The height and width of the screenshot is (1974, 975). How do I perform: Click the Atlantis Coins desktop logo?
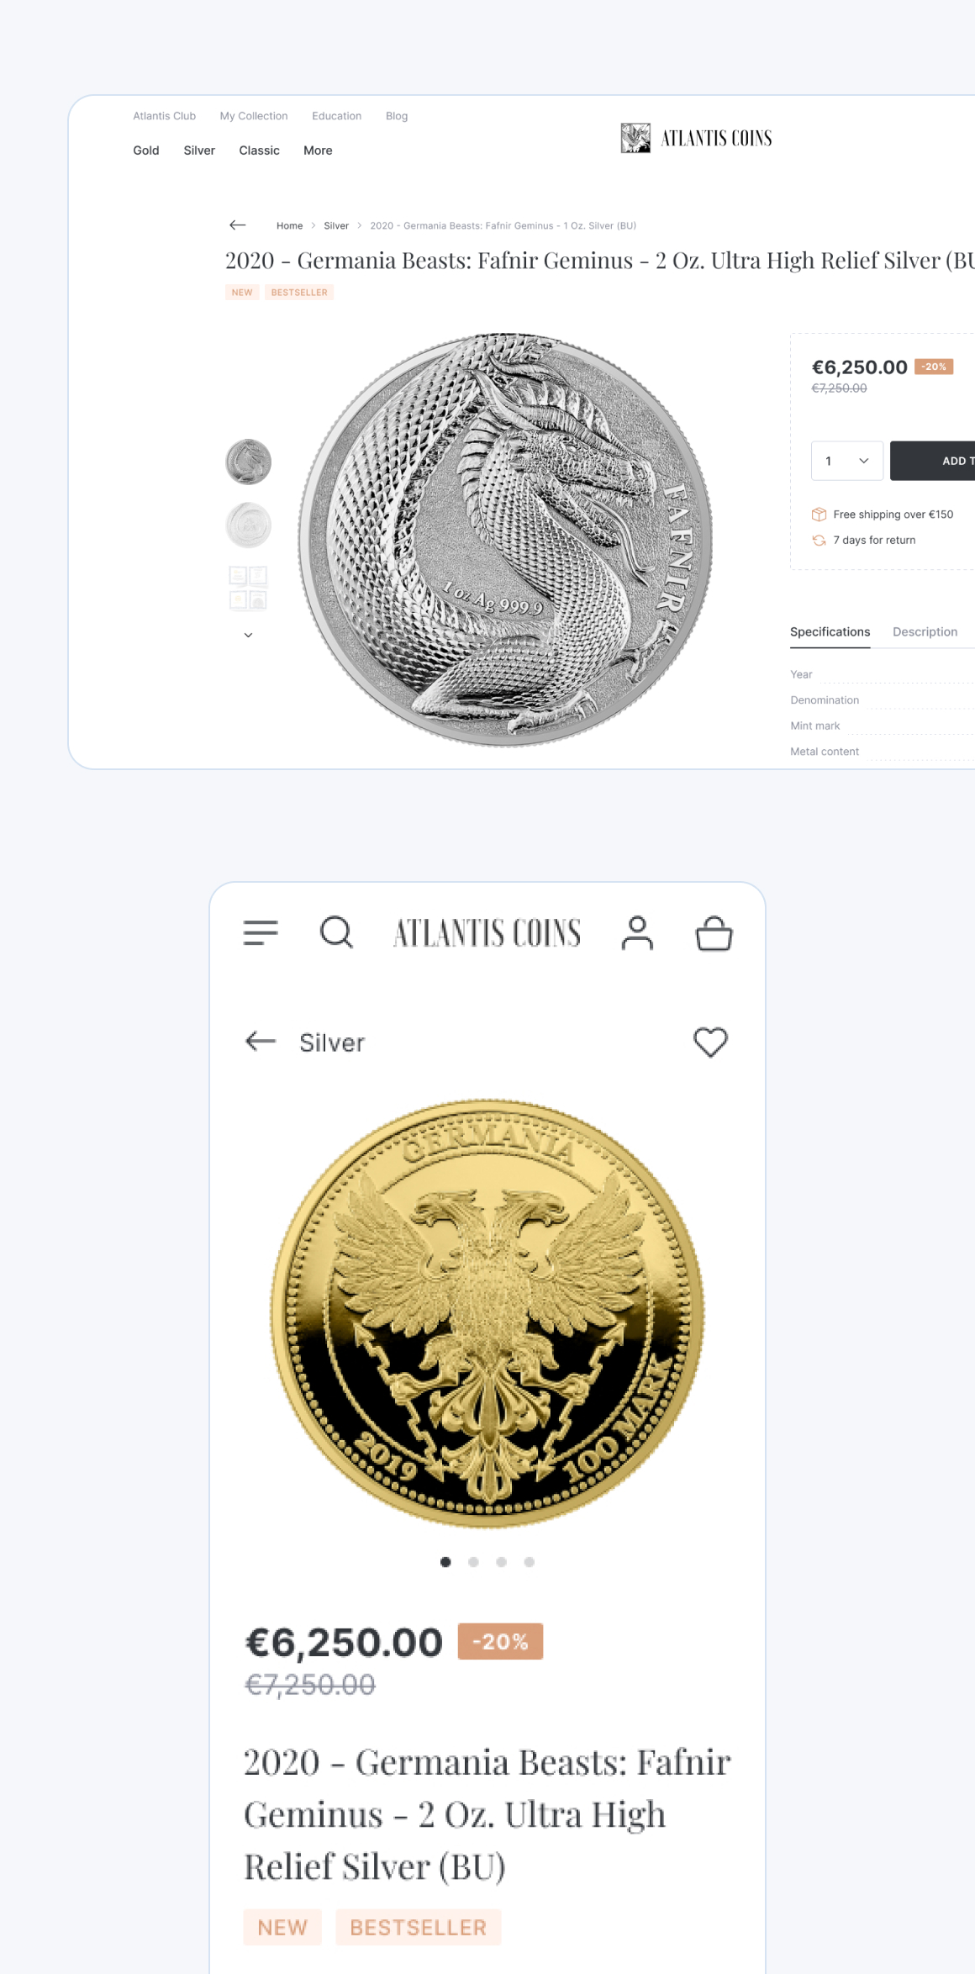696,138
